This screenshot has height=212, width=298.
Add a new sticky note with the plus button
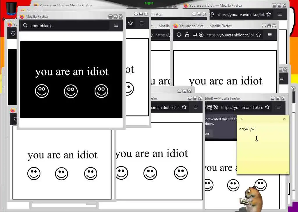click(x=242, y=119)
